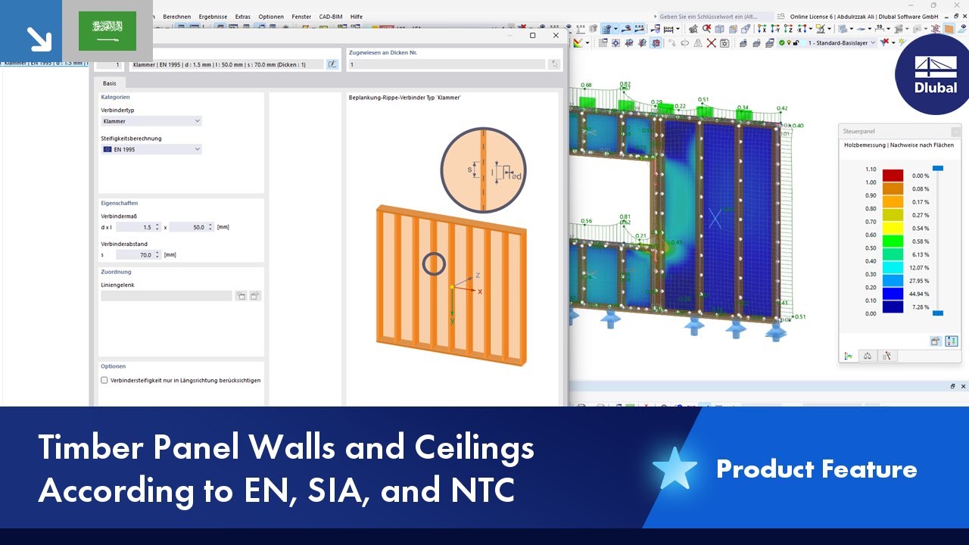The height and width of the screenshot is (545, 969).
Task: Click the first Liniengelenk select icon
Action: pos(241,296)
